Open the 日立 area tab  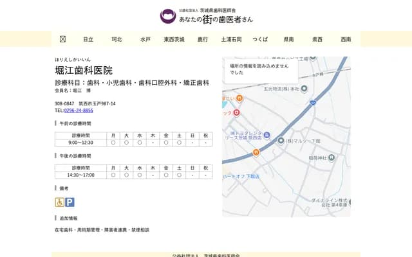(88, 39)
